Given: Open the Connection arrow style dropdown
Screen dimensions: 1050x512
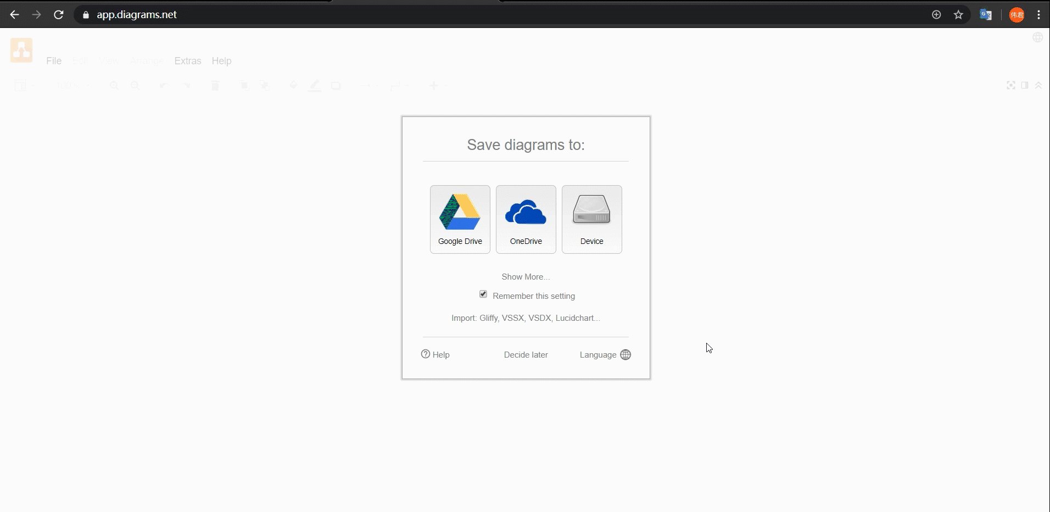Looking at the screenshot, I should point(368,86).
